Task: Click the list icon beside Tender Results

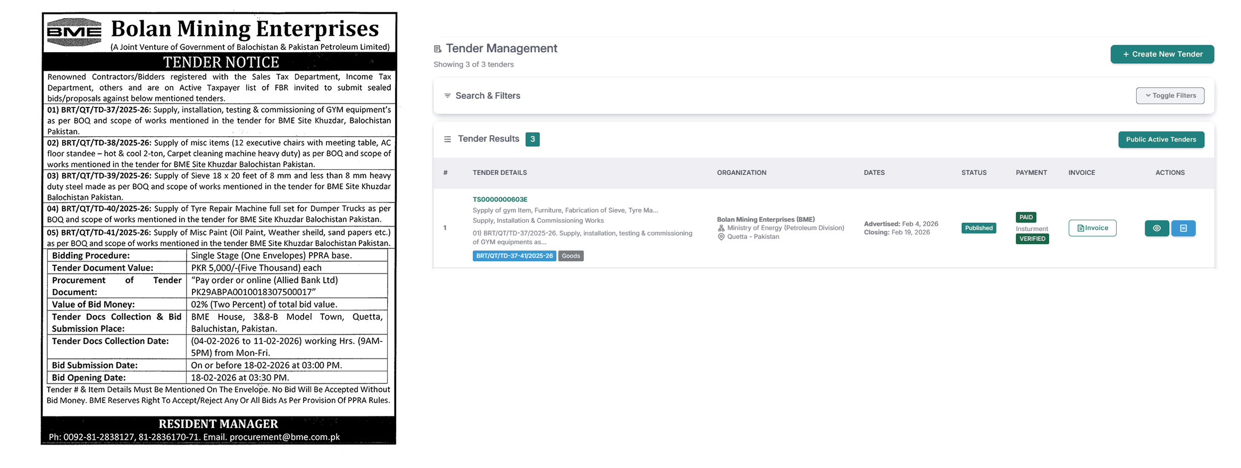Action: [447, 139]
